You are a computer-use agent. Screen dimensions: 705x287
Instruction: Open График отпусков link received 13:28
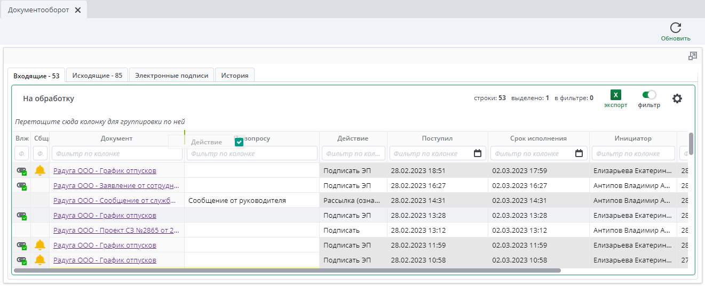105,216
